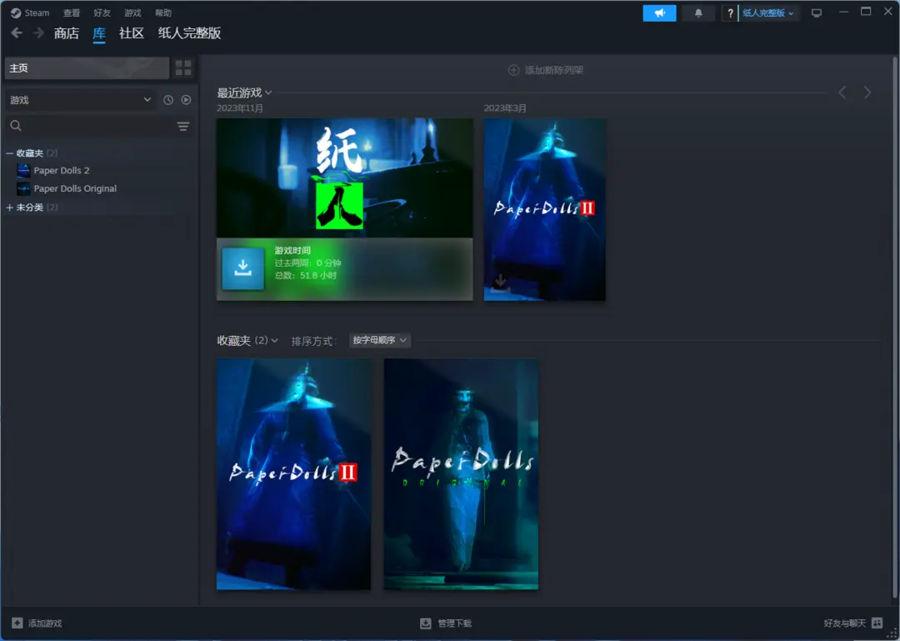
Task: Select the 主页 home button
Action: click(x=87, y=68)
